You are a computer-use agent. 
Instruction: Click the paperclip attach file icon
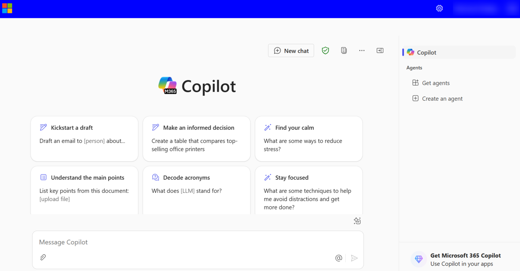coord(43,257)
